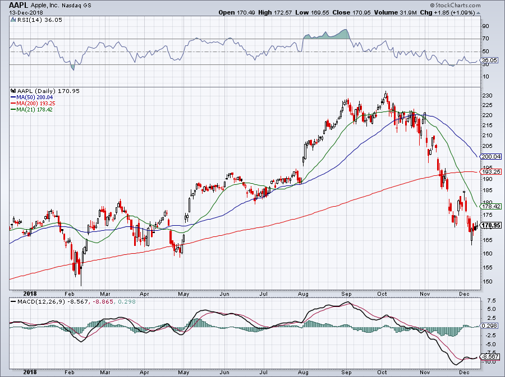
Task: Click the High 172.57 value
Action: 275,12
